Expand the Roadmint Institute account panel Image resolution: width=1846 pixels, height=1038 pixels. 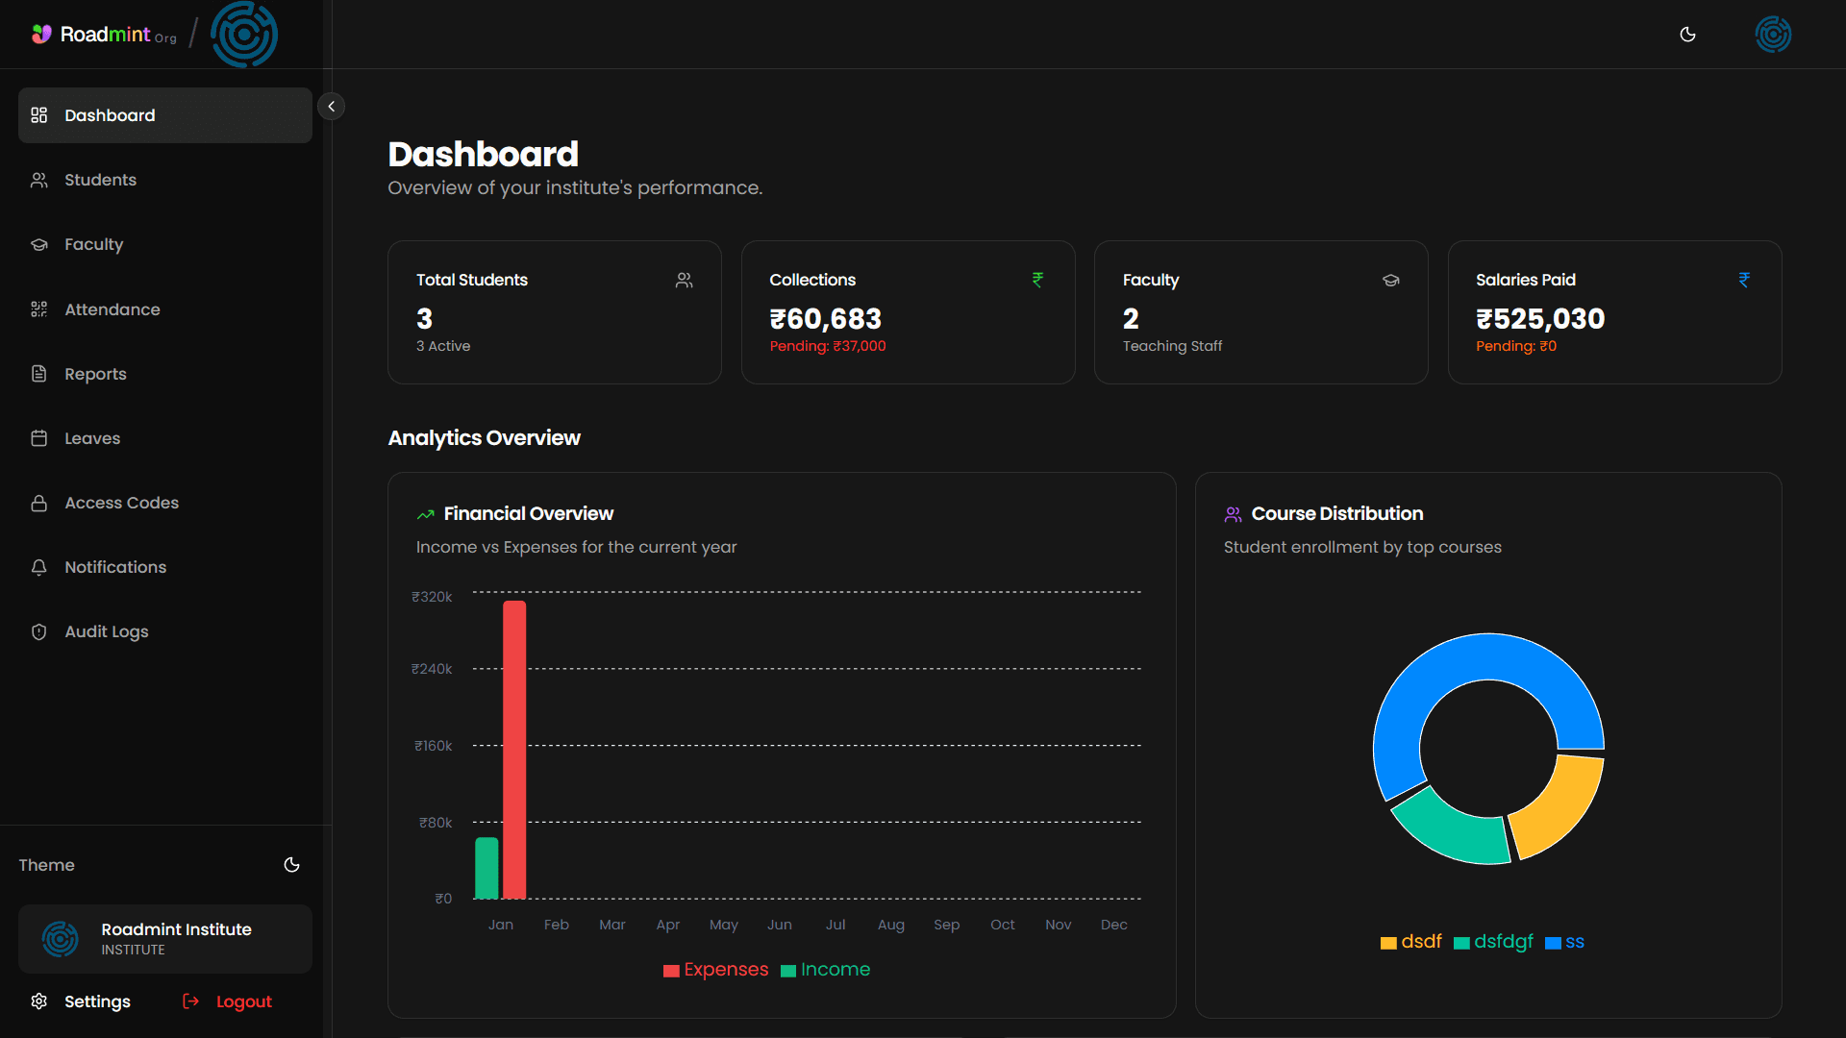164,938
